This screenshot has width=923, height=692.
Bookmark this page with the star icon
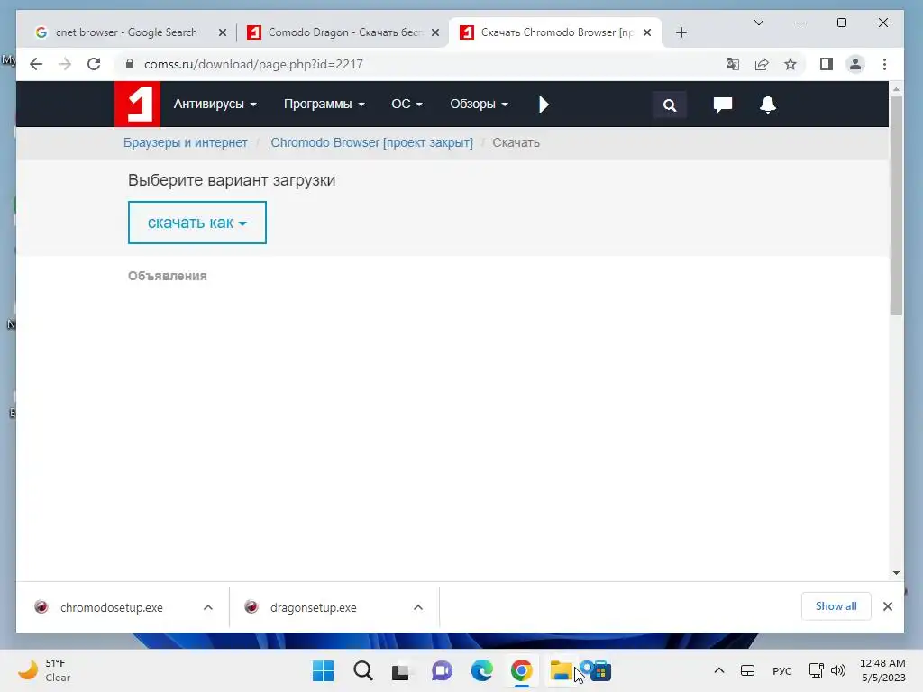[x=790, y=64]
